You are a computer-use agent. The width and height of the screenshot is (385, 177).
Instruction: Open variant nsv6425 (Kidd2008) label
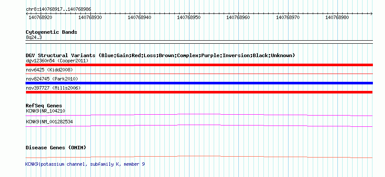[49, 70]
